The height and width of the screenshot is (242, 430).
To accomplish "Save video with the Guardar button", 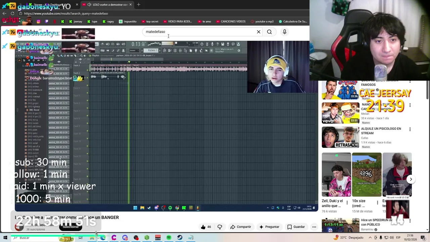I will pos(296,227).
